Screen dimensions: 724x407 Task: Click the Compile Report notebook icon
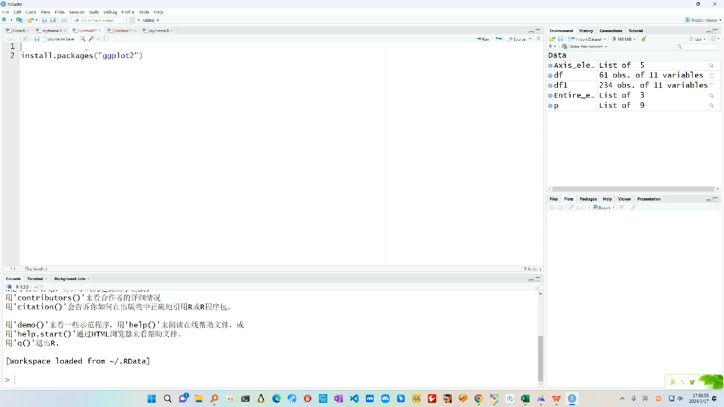click(x=106, y=39)
